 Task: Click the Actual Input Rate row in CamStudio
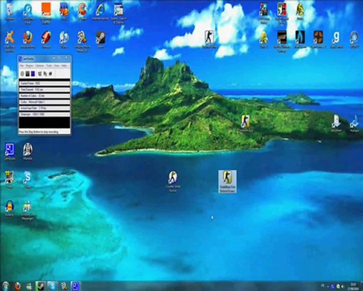click(x=44, y=108)
